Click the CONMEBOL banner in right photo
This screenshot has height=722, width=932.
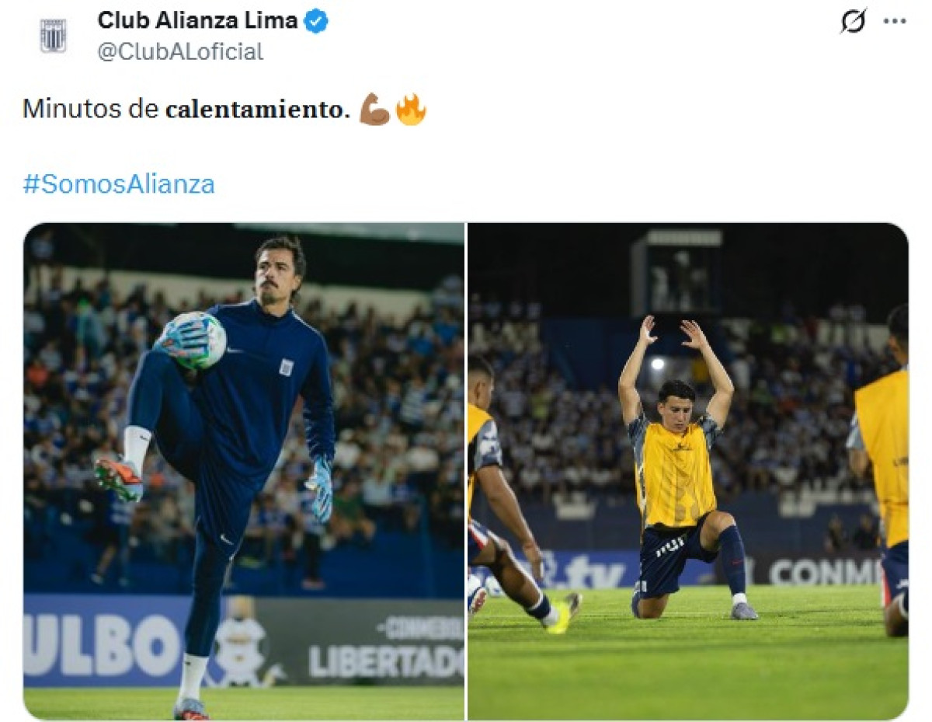[x=825, y=573]
